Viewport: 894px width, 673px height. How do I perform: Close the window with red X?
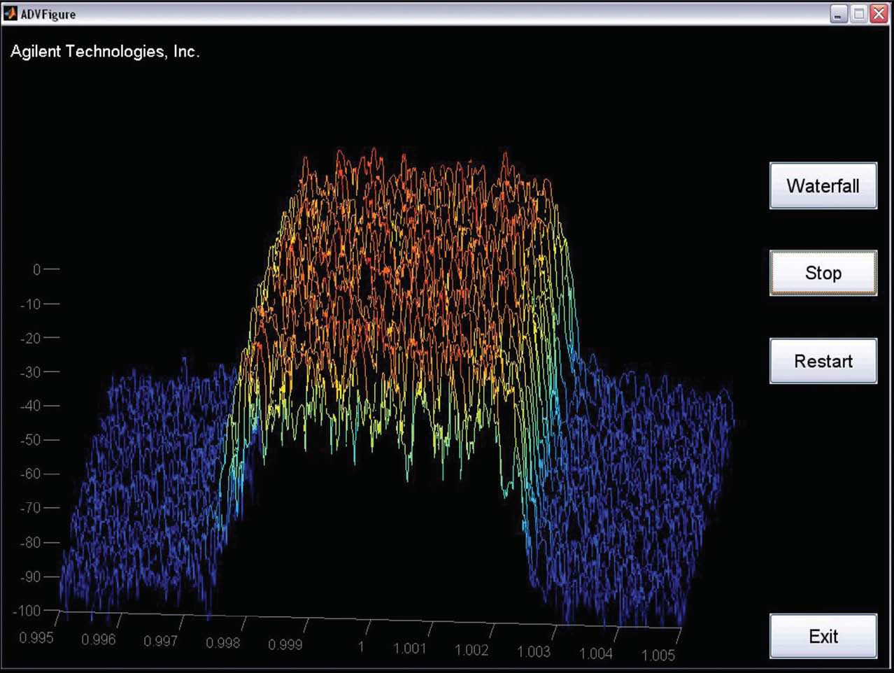(x=879, y=14)
